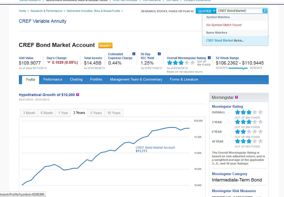The height and width of the screenshot is (197, 284).
Task: Switch to the Portfolio tab
Action: [96, 79]
